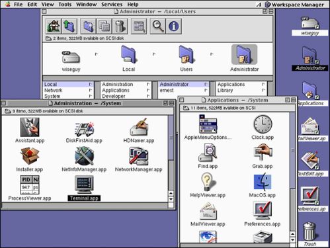This screenshot has height=248, width=330.
Task: Select the Terminal.app icon
Action: [x=84, y=185]
